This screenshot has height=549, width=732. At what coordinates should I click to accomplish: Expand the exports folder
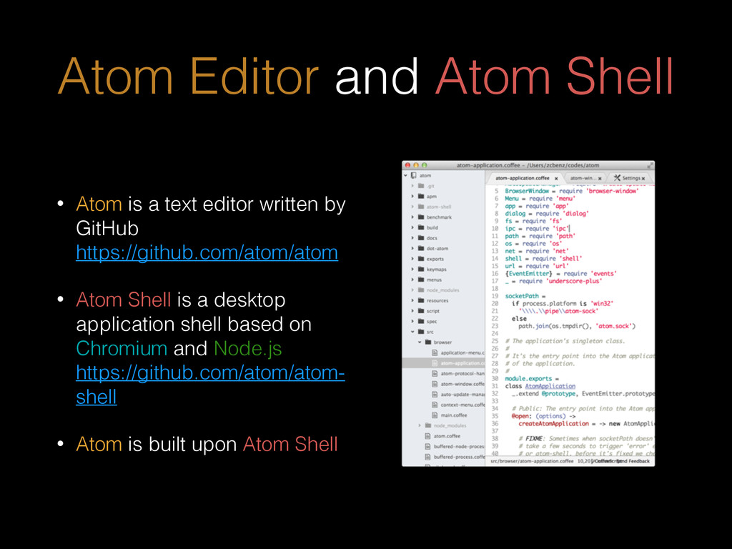tap(412, 259)
